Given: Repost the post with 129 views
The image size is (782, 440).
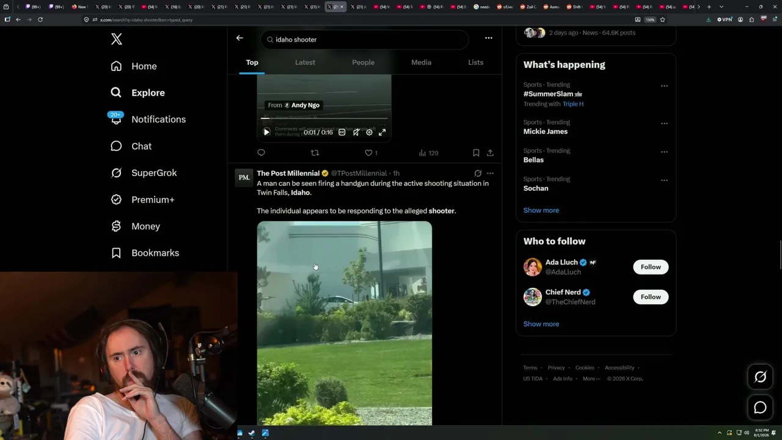Looking at the screenshot, I should coord(315,153).
